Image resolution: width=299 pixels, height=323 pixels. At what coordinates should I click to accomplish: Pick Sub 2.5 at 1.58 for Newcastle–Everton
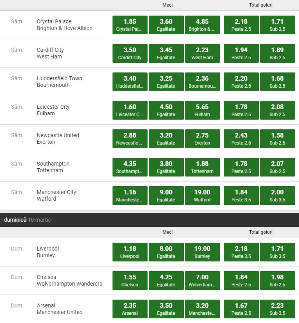point(277,139)
